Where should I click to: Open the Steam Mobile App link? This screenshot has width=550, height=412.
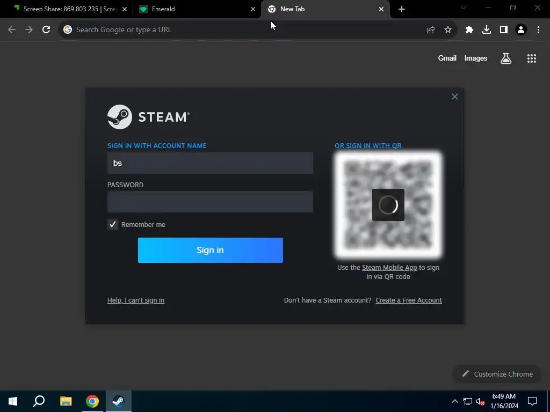click(389, 267)
